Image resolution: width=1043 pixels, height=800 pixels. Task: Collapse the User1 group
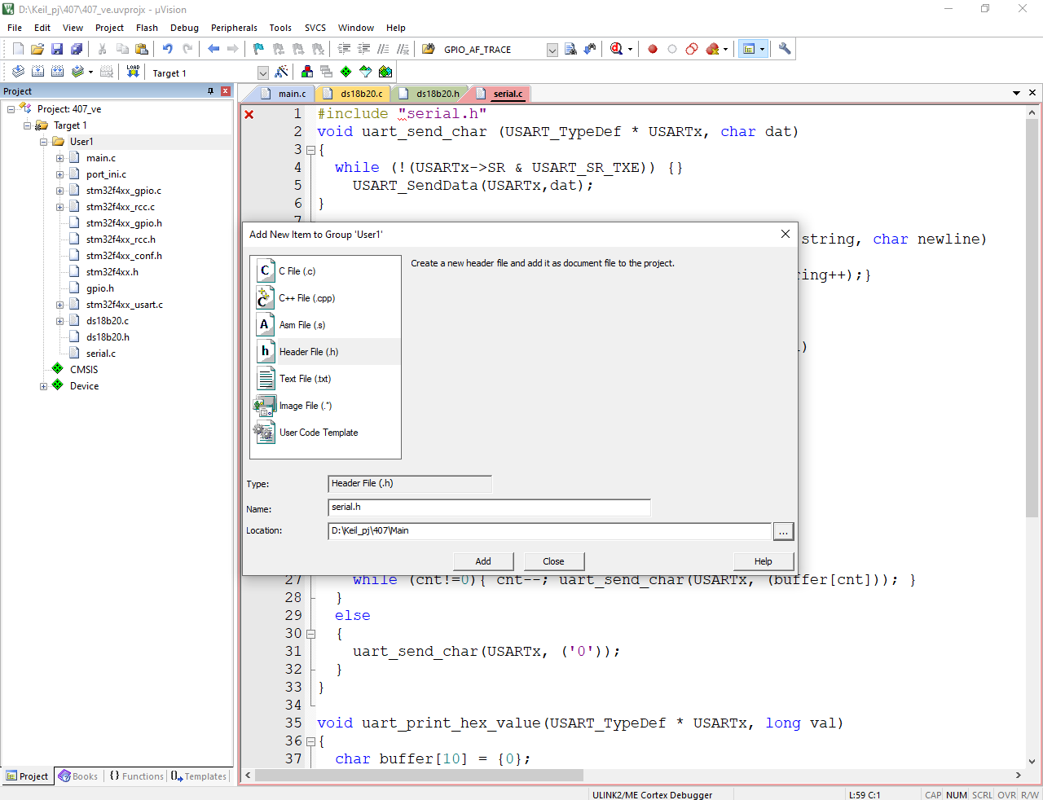(43, 142)
